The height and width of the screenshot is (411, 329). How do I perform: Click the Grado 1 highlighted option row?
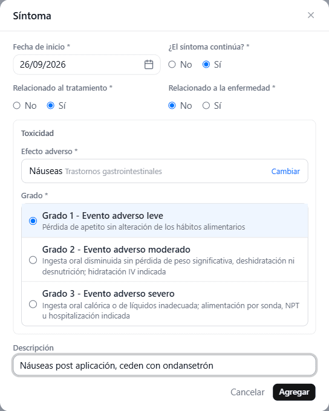coord(164,221)
